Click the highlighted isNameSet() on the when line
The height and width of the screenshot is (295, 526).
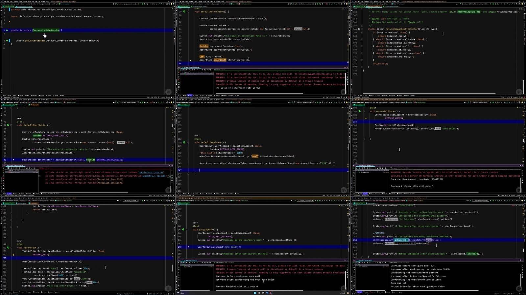pos(402,240)
